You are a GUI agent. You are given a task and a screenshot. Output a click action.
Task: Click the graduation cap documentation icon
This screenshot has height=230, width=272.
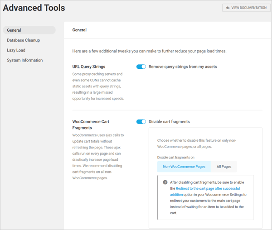(228, 8)
